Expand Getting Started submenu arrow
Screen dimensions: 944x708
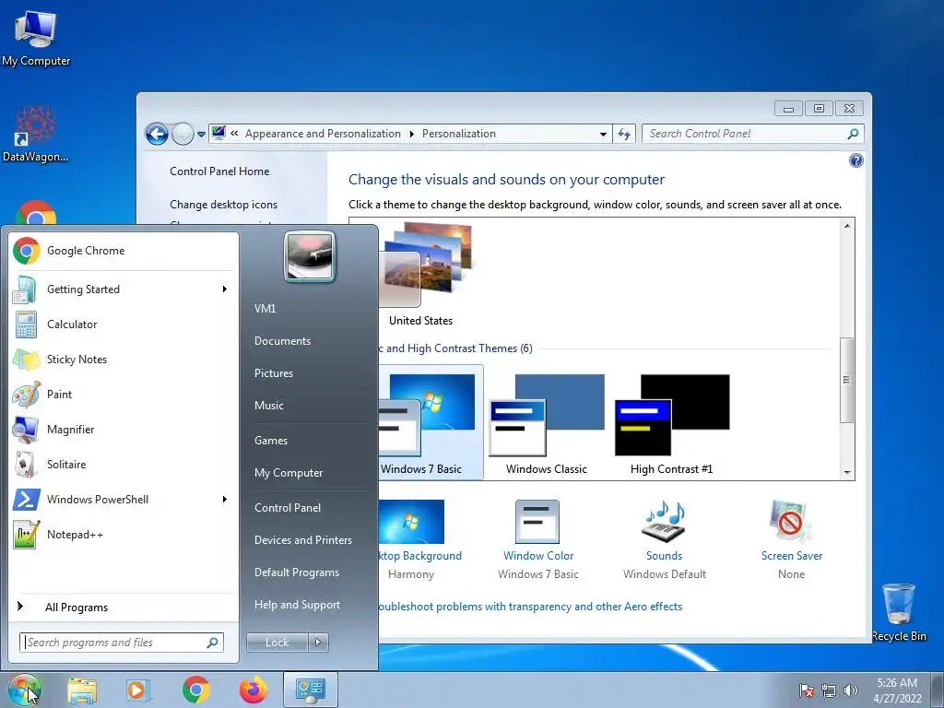click(225, 289)
